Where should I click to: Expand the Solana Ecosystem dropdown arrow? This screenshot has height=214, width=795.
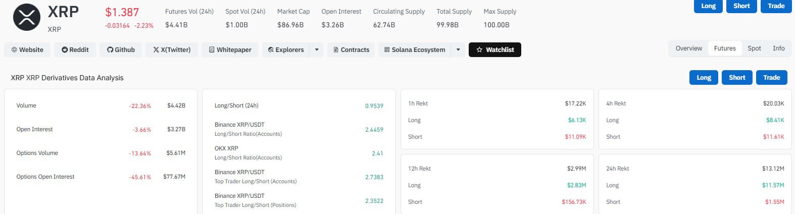click(458, 49)
